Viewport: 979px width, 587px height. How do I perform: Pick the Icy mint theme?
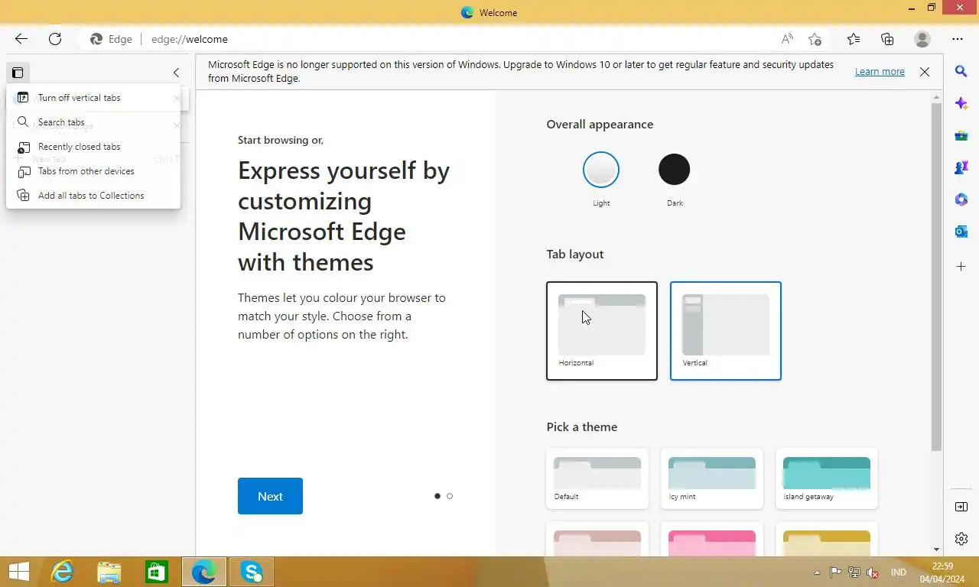712,478
